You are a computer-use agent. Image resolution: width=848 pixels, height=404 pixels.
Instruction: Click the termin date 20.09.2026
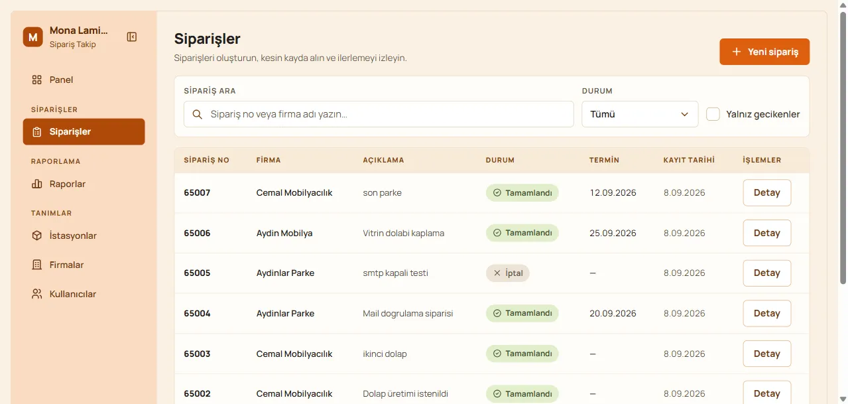point(613,313)
